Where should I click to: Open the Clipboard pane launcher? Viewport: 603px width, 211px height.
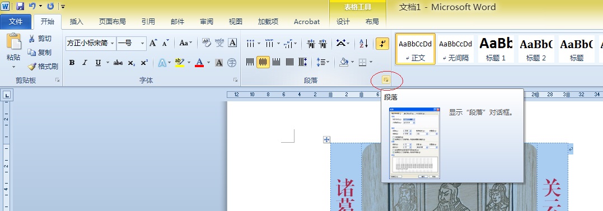57,80
